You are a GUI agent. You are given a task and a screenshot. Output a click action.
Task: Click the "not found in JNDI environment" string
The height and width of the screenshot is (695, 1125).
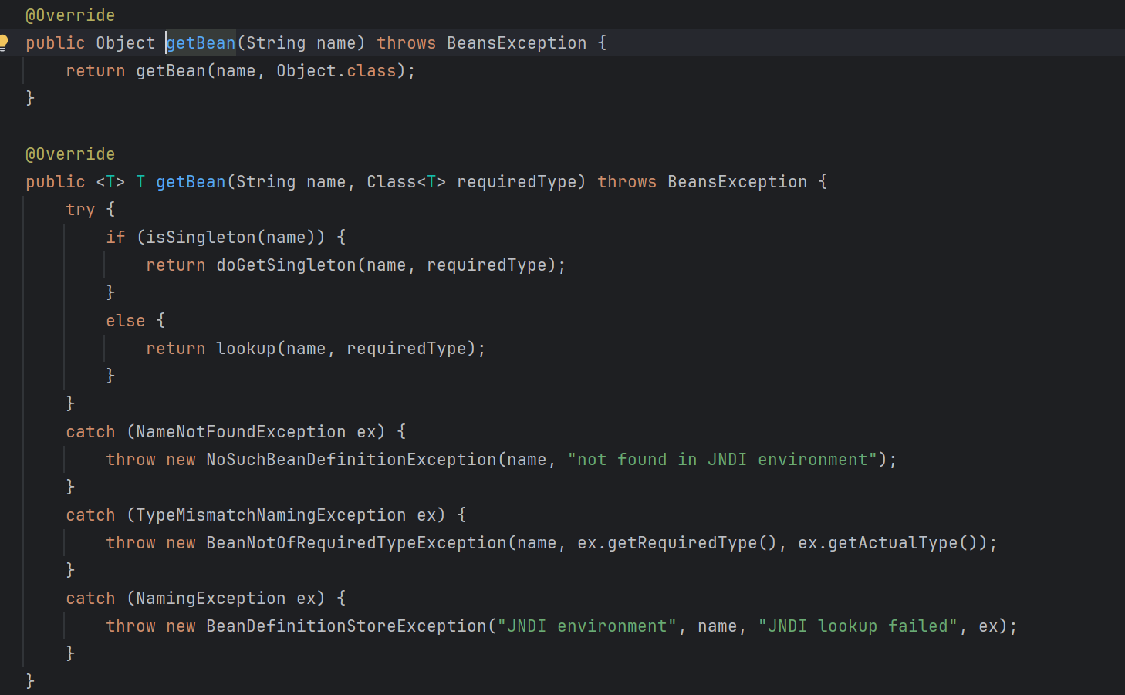pos(722,460)
